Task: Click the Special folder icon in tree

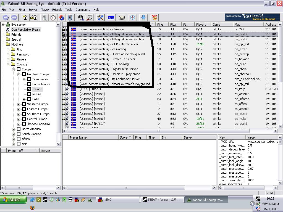Action: pos(8,39)
